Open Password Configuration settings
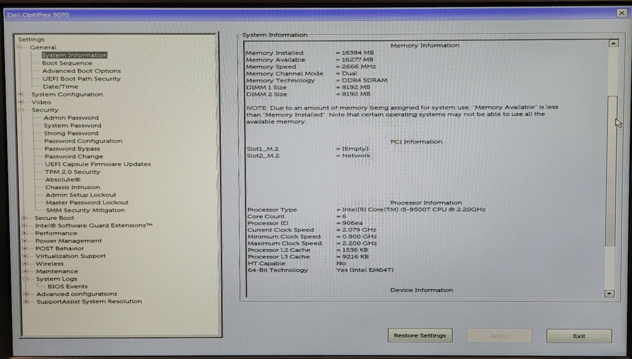The height and width of the screenshot is (359, 632). [x=83, y=141]
